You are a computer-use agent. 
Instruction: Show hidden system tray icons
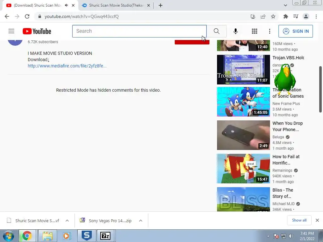(x=268, y=236)
